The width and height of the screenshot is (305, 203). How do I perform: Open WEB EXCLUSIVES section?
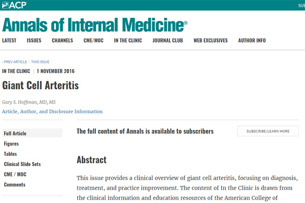tap(210, 41)
